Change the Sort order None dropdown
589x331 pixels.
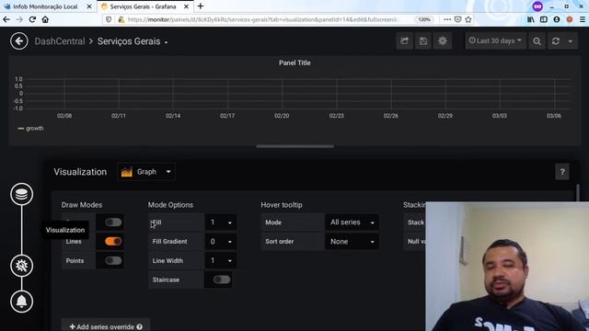coord(352,241)
